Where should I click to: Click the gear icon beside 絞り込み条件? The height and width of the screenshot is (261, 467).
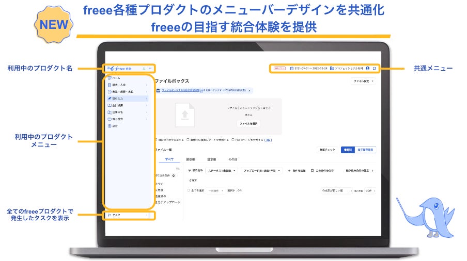[x=174, y=176]
